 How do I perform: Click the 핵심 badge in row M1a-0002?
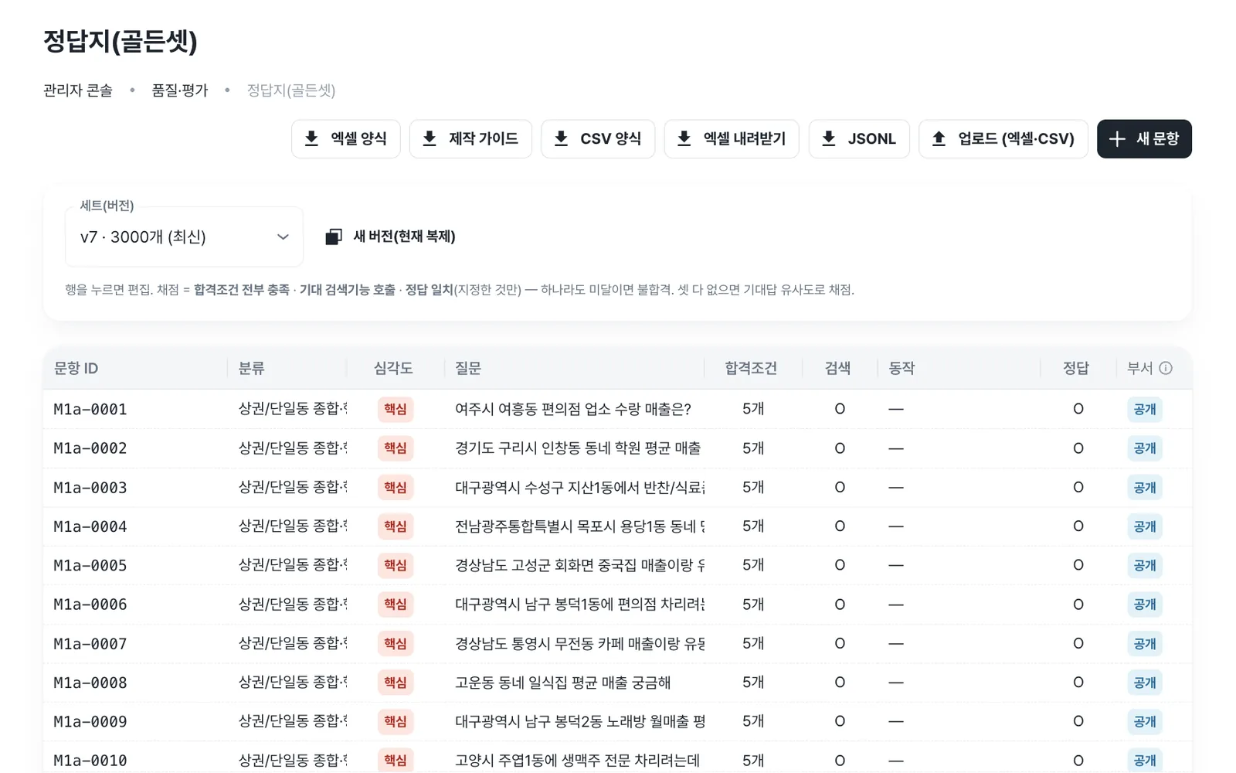coord(396,448)
